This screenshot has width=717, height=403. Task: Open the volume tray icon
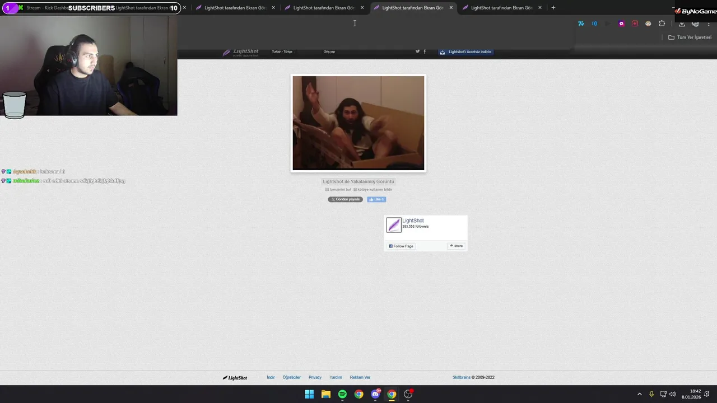pyautogui.click(x=672, y=394)
